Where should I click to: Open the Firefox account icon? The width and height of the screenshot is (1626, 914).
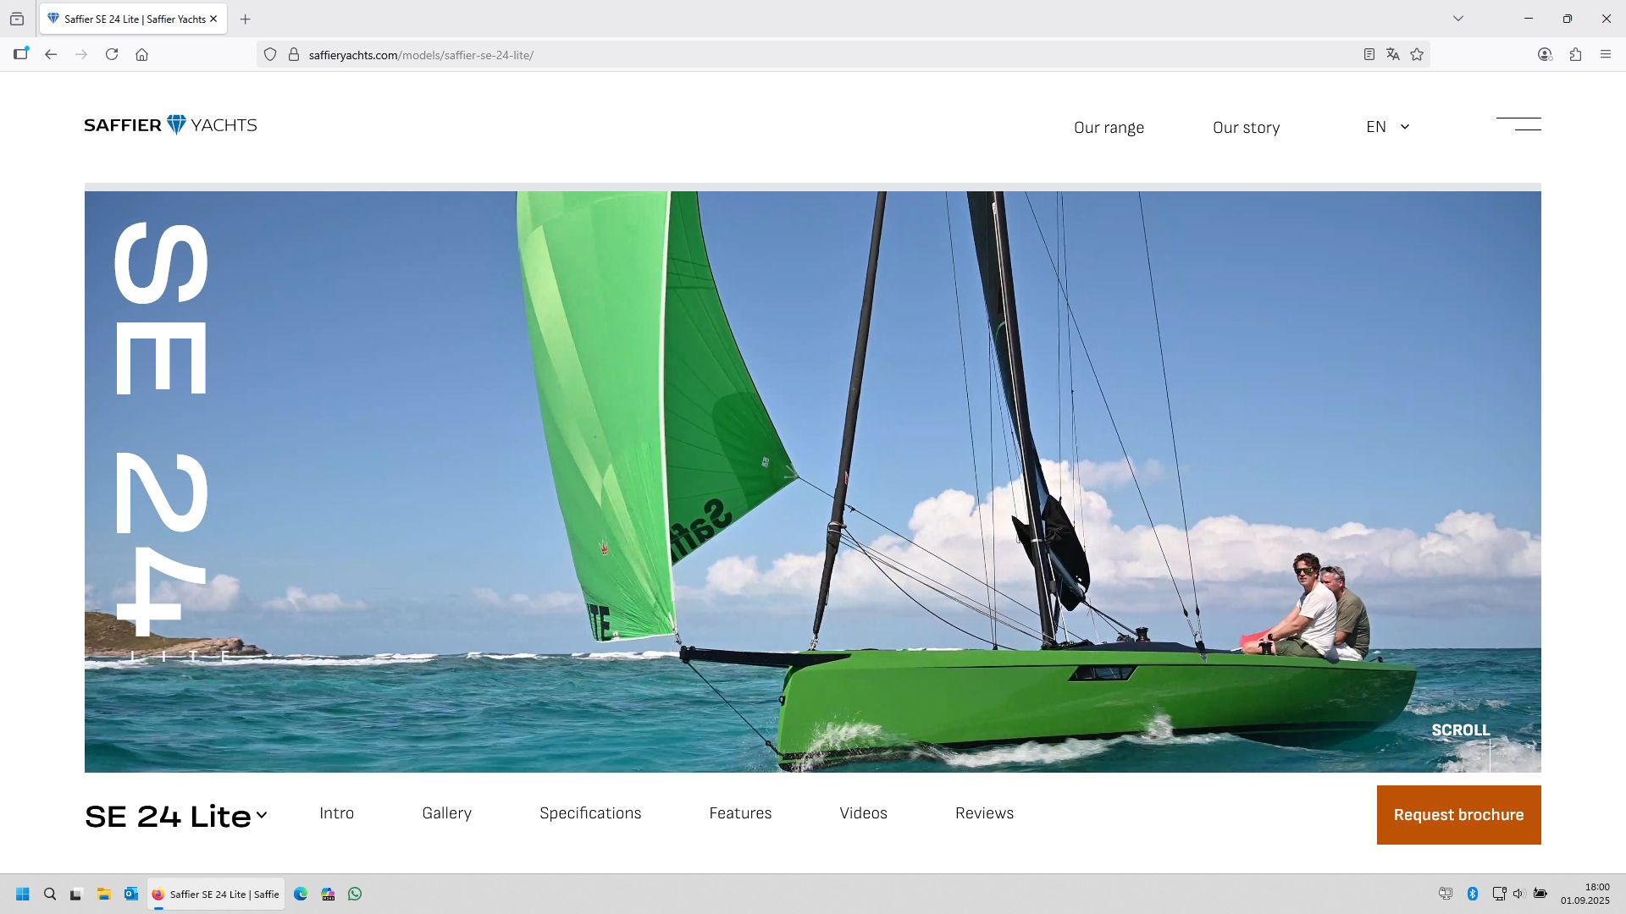click(x=1545, y=54)
